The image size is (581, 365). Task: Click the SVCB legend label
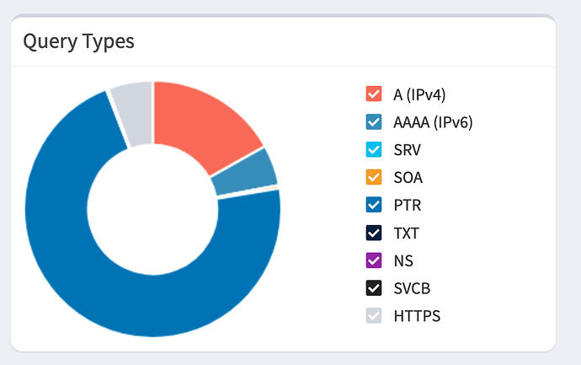[x=412, y=288]
